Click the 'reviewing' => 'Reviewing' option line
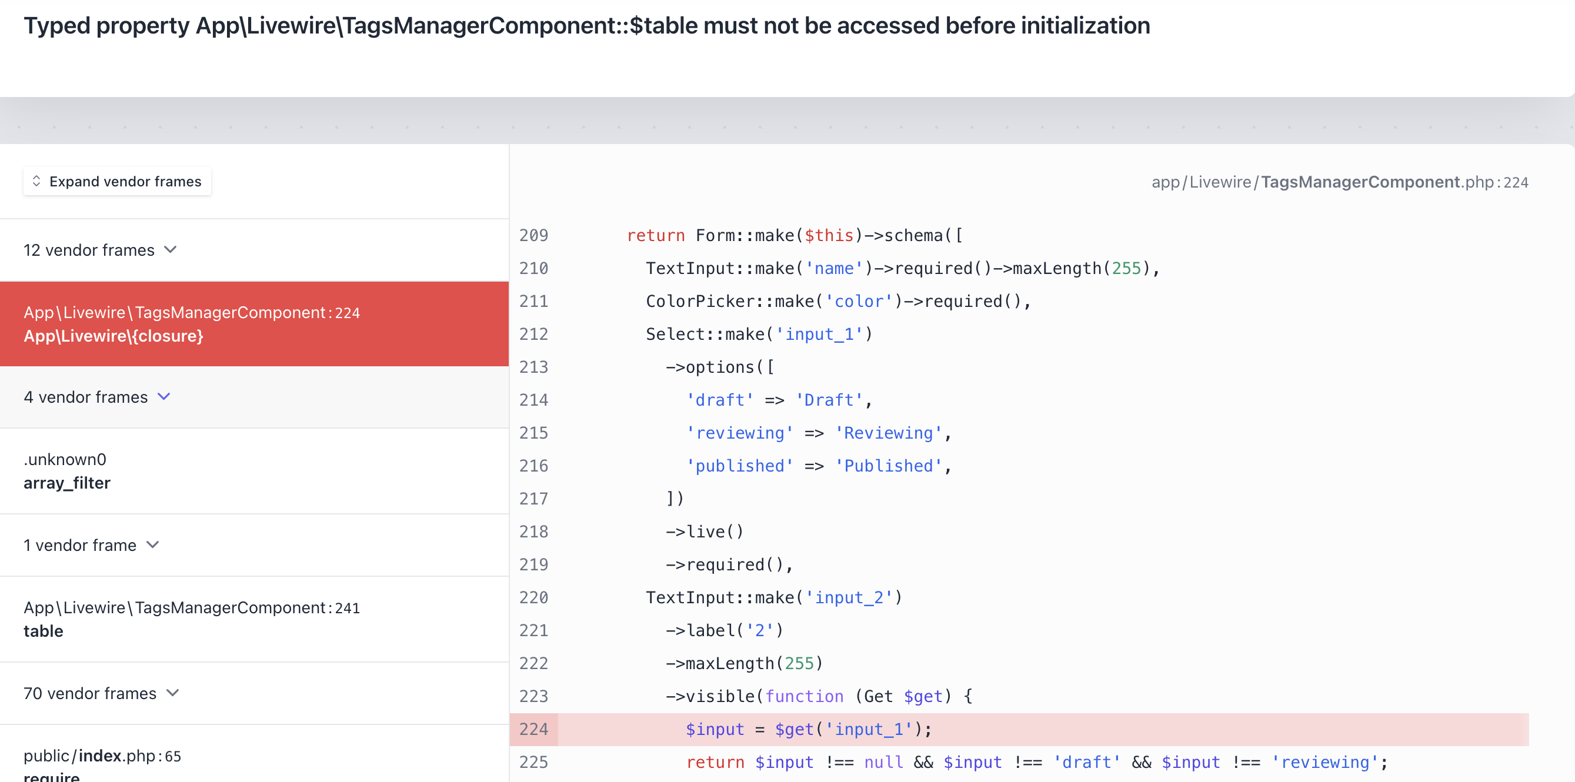 [x=819, y=433]
